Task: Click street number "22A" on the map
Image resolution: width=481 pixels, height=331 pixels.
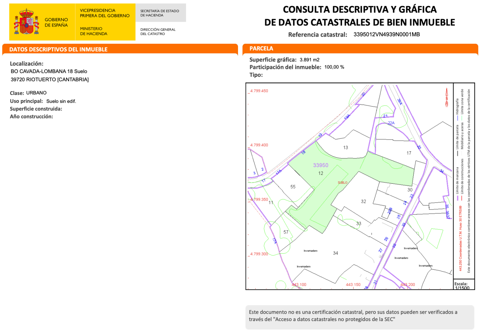Action: 391,123
